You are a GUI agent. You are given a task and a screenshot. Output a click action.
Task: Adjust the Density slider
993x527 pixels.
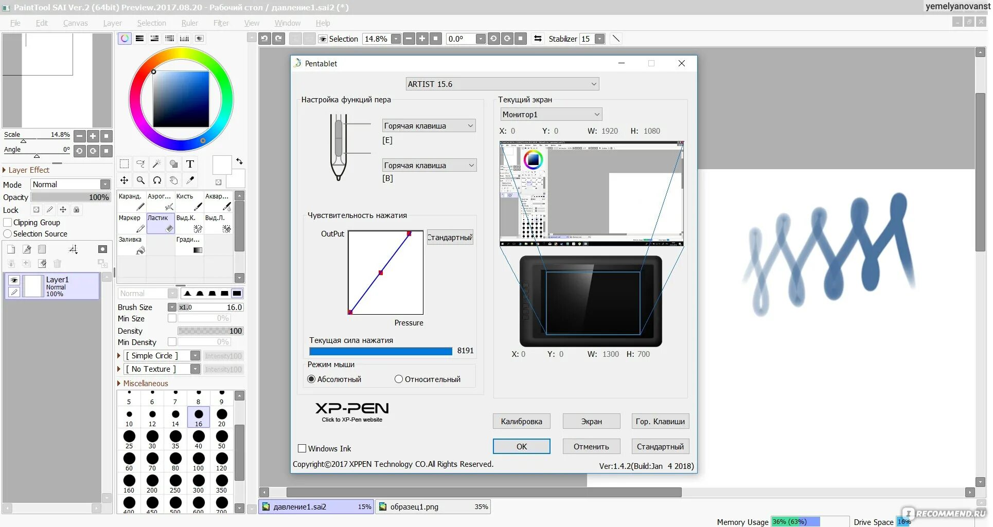coord(210,331)
